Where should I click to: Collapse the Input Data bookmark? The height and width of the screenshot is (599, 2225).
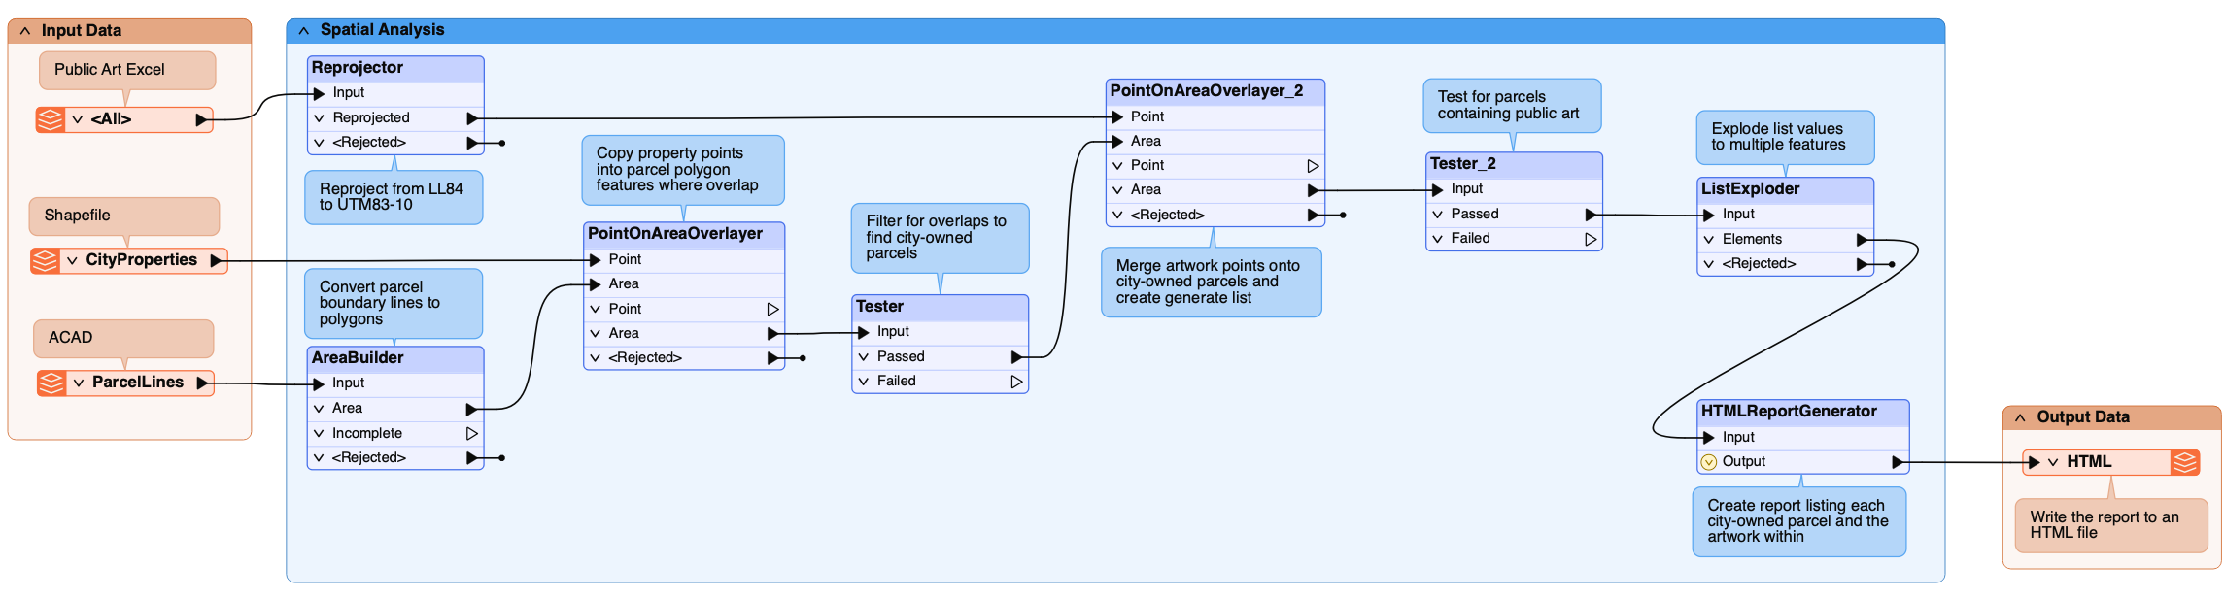[x=25, y=31]
